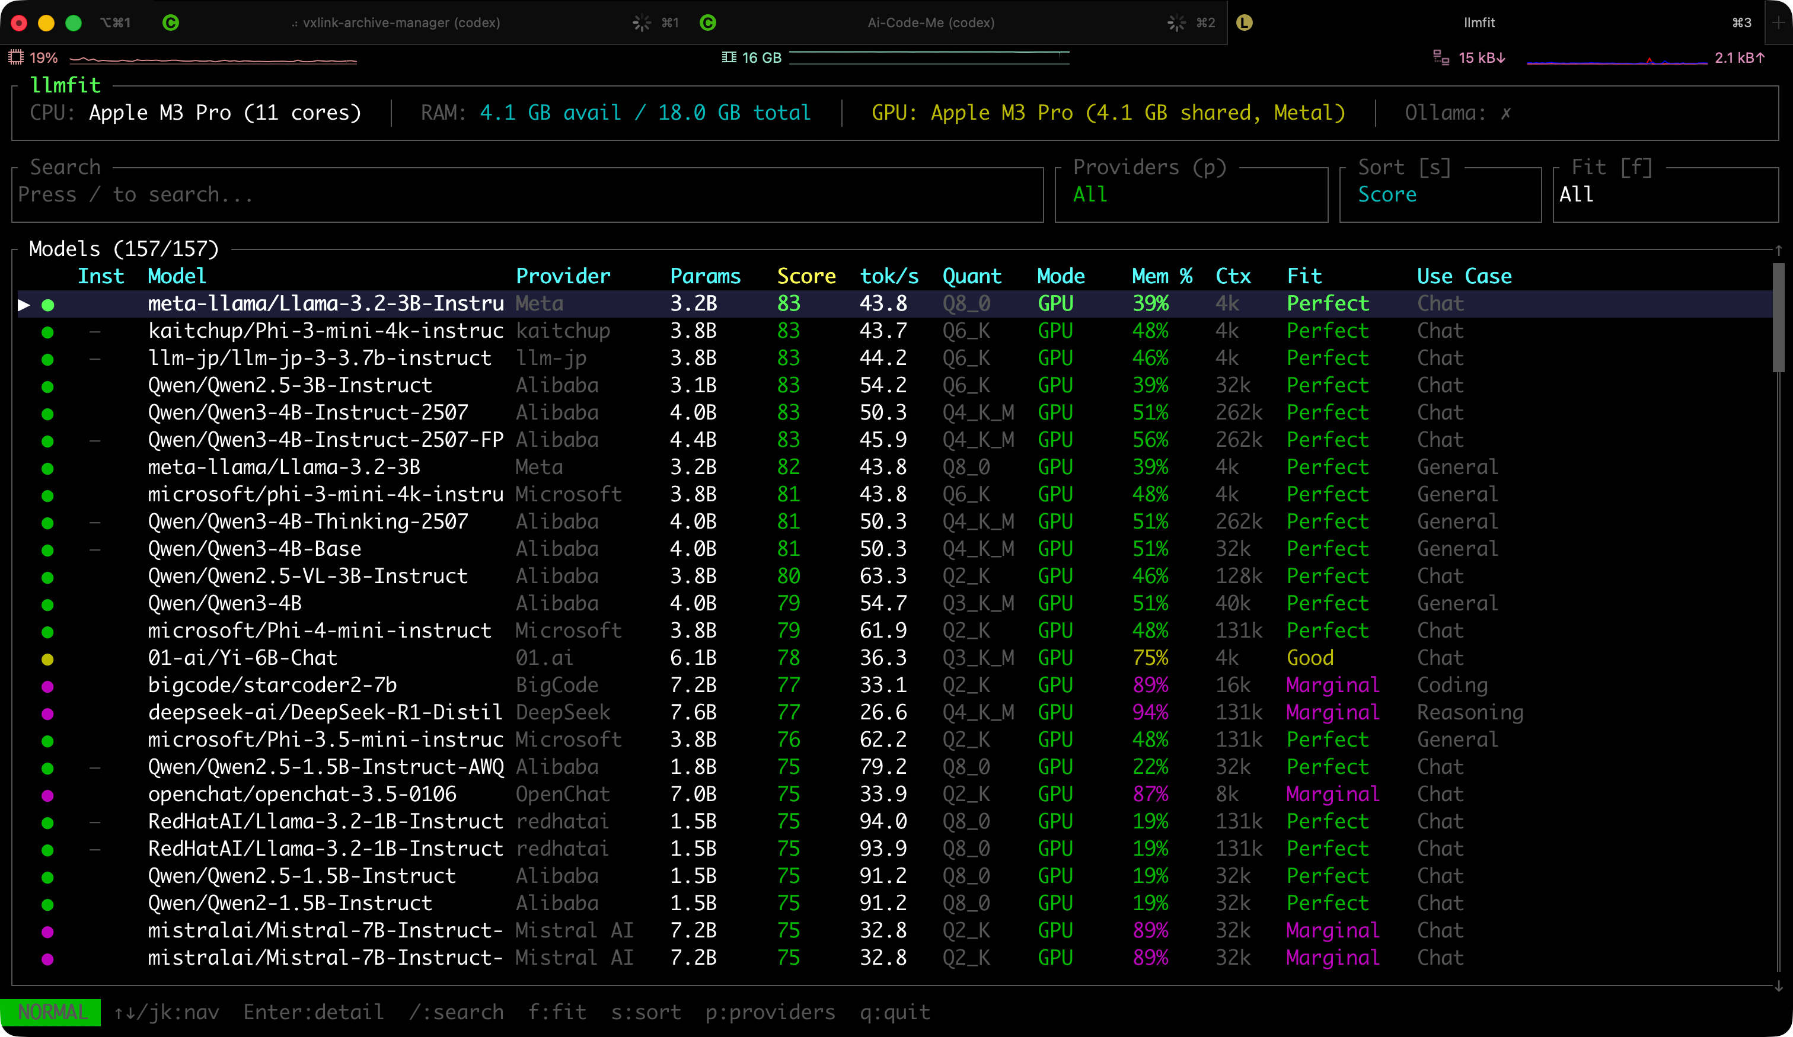Click the scroll-up arrow of models list
This screenshot has width=1793, height=1037.
click(x=1778, y=250)
